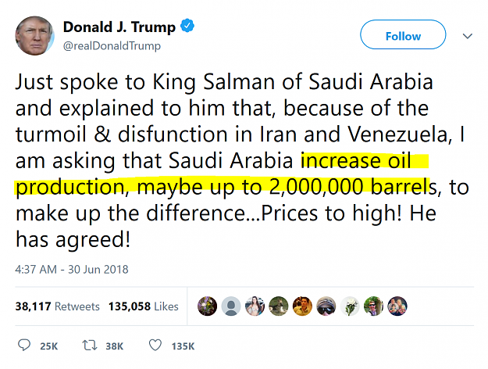Open Donald J. Trump profile picture

pos(35,36)
